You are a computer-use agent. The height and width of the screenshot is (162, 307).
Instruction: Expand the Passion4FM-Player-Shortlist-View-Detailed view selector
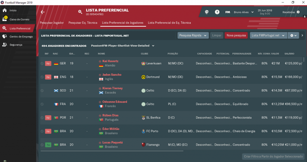click(123, 46)
